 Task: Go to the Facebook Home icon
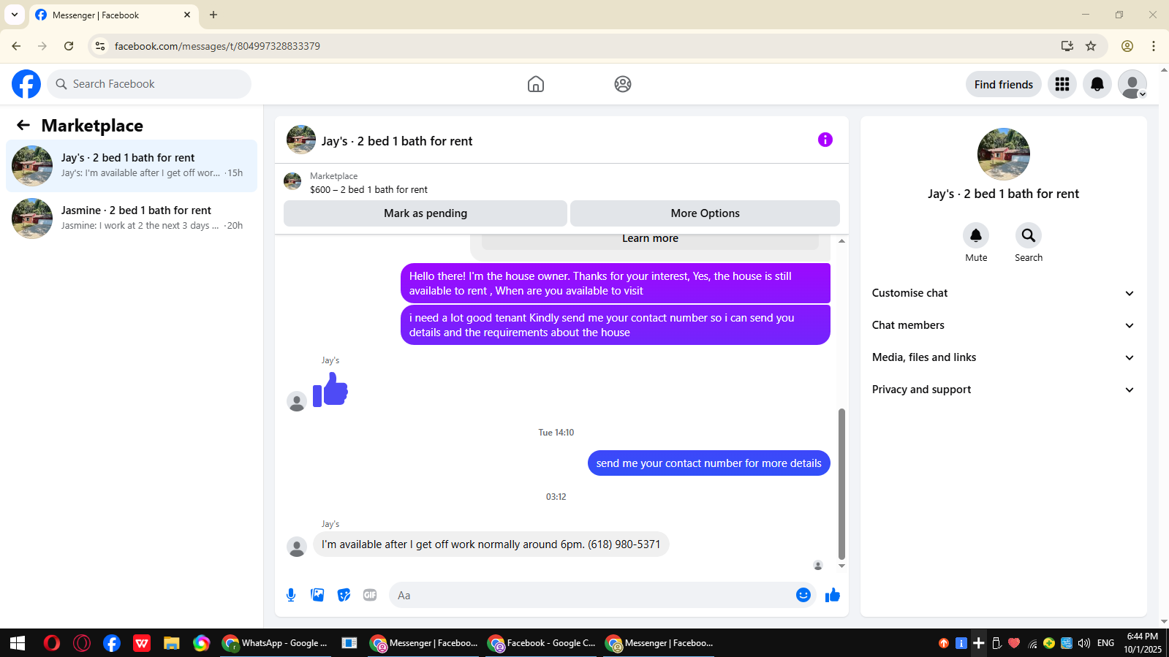coord(536,84)
